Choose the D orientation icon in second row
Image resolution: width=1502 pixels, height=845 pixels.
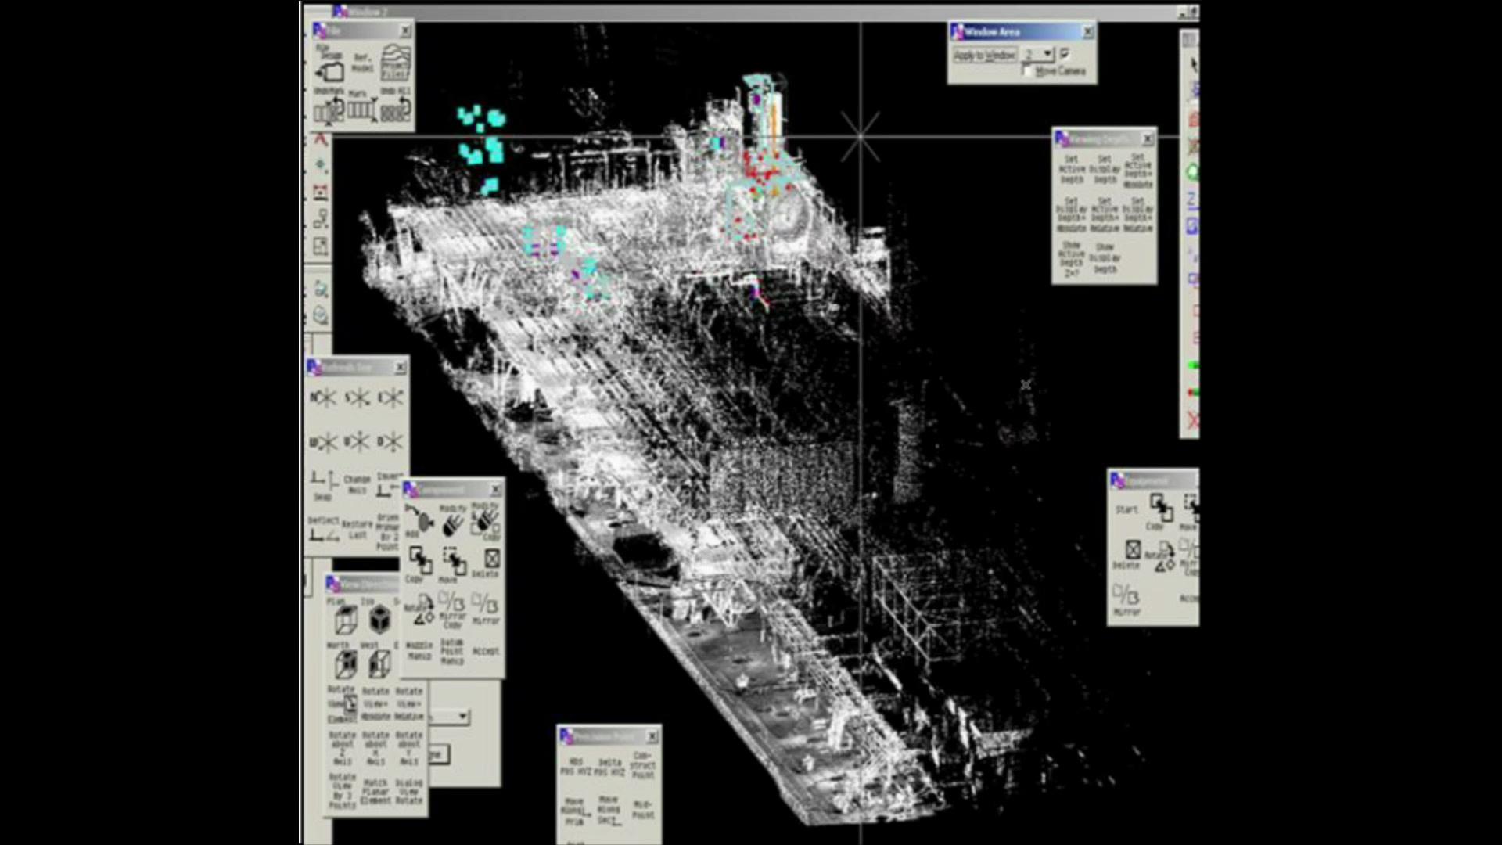[390, 442]
